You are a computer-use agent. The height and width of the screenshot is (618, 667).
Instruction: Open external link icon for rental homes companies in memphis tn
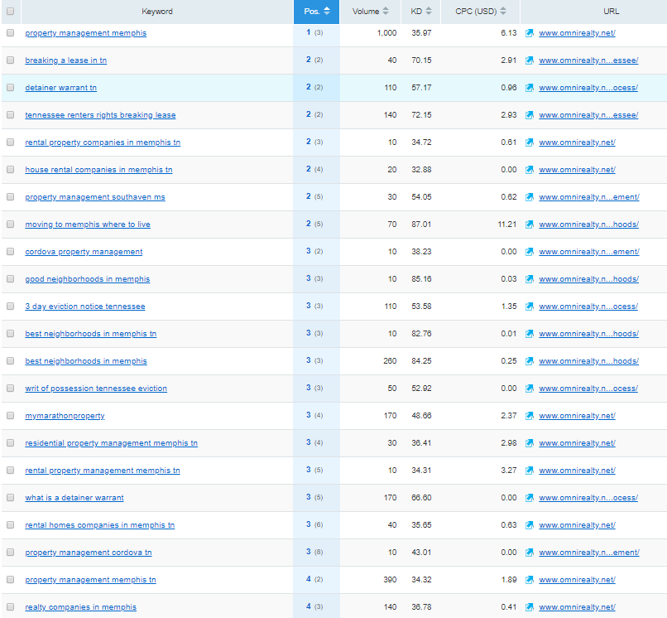[529, 525]
